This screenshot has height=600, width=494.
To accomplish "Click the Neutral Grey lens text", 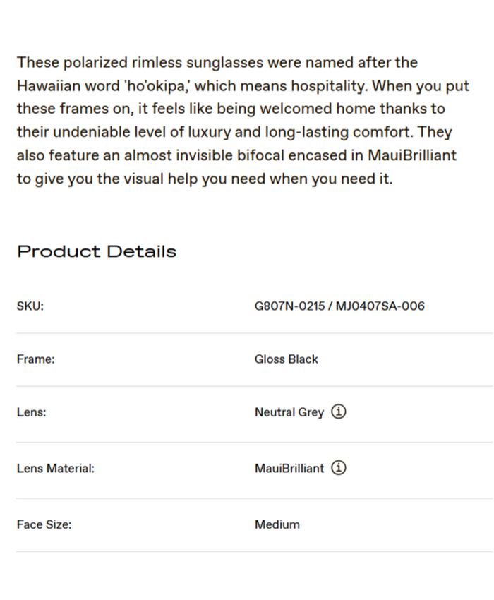I will (289, 412).
